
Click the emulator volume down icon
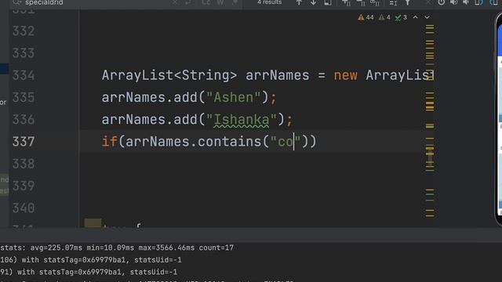click(466, 2)
